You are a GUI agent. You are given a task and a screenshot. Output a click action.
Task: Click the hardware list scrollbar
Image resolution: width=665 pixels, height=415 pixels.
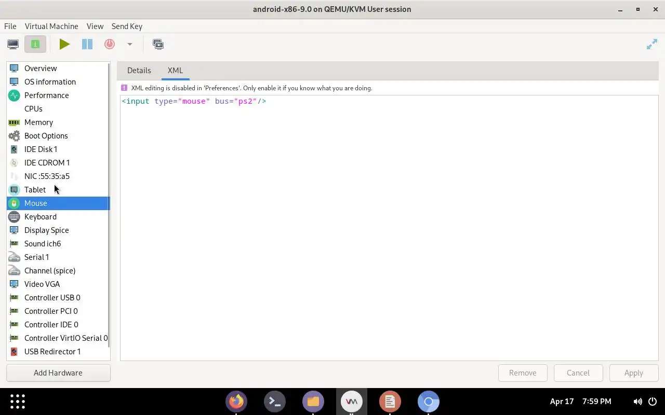pyautogui.click(x=109, y=205)
